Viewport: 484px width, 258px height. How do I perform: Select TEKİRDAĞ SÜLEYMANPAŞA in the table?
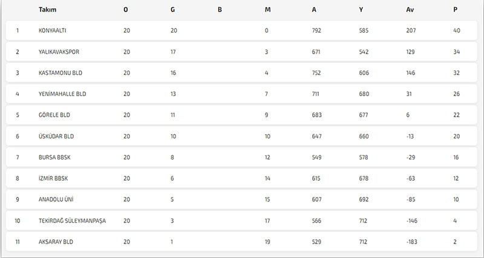(x=72, y=221)
